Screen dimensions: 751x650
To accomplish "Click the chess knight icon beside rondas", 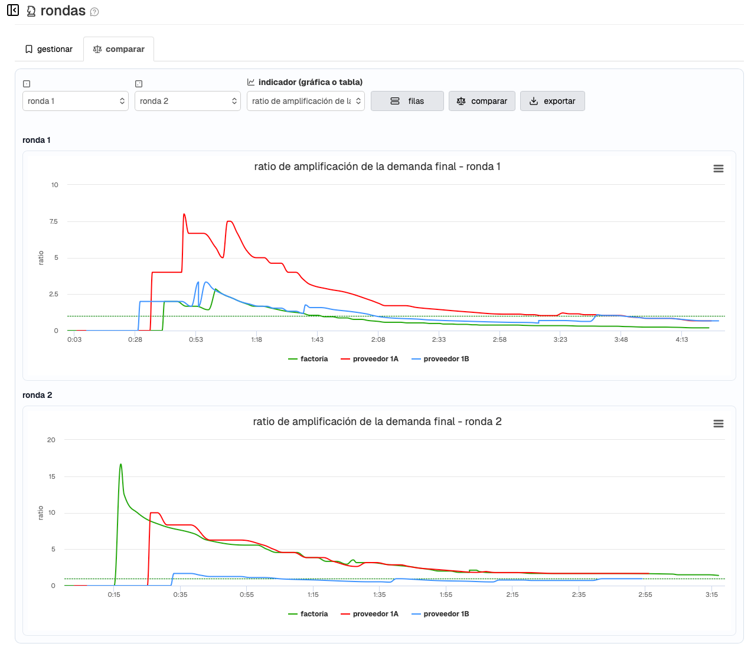I will pos(31,11).
